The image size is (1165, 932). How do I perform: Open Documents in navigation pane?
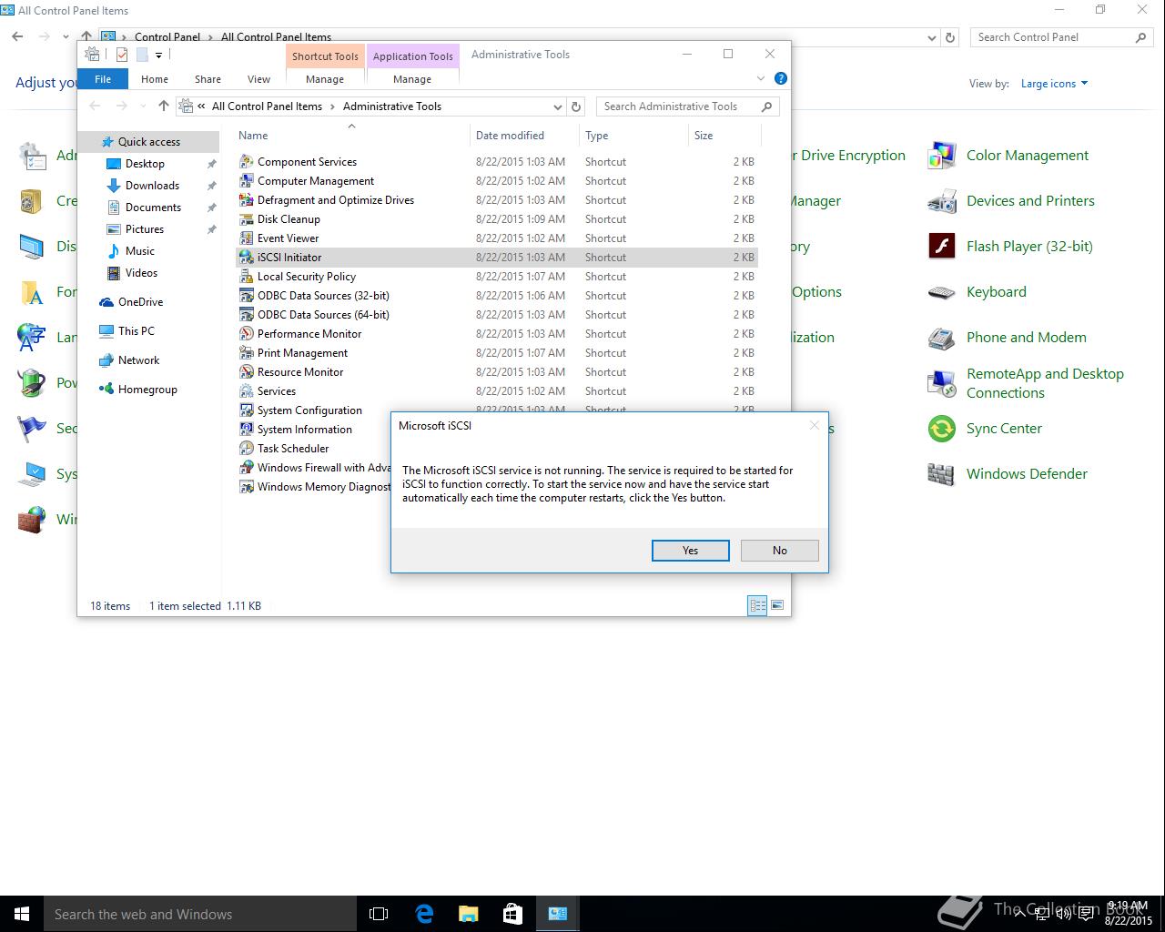[153, 208]
